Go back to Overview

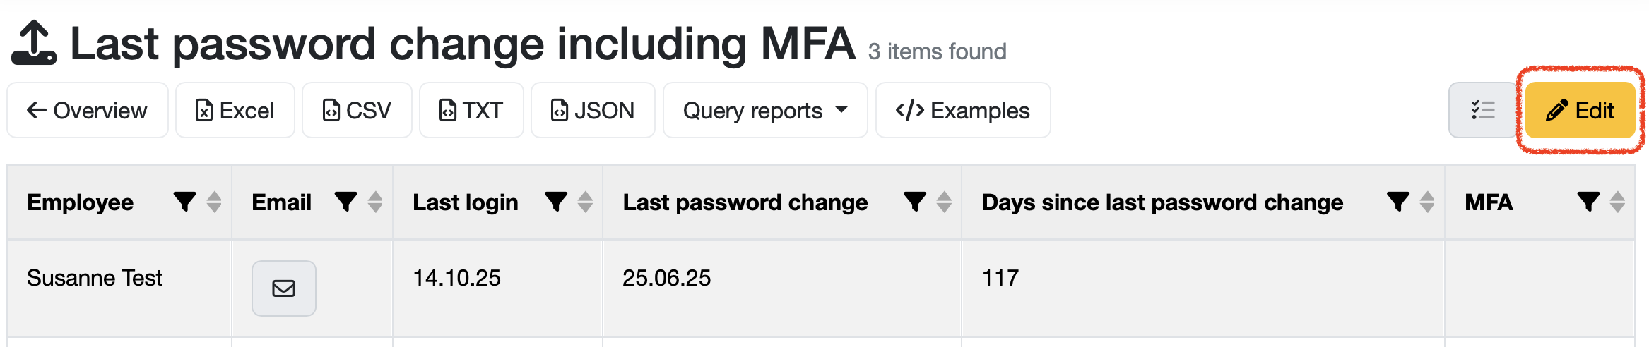87,110
